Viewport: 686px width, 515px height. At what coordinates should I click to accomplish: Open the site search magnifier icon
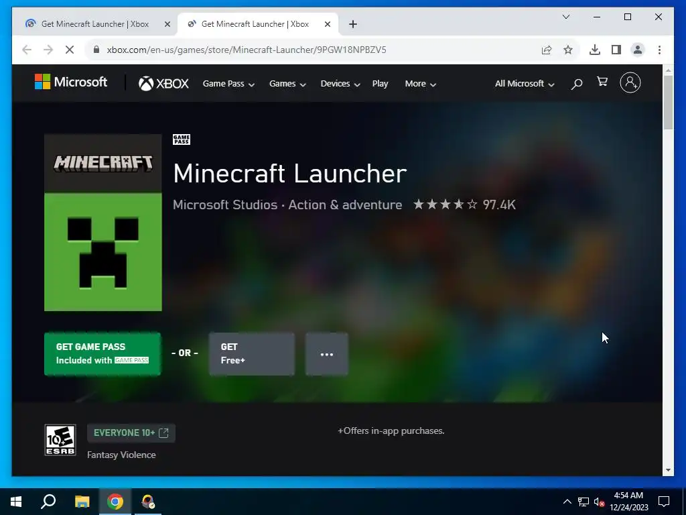coord(577,84)
